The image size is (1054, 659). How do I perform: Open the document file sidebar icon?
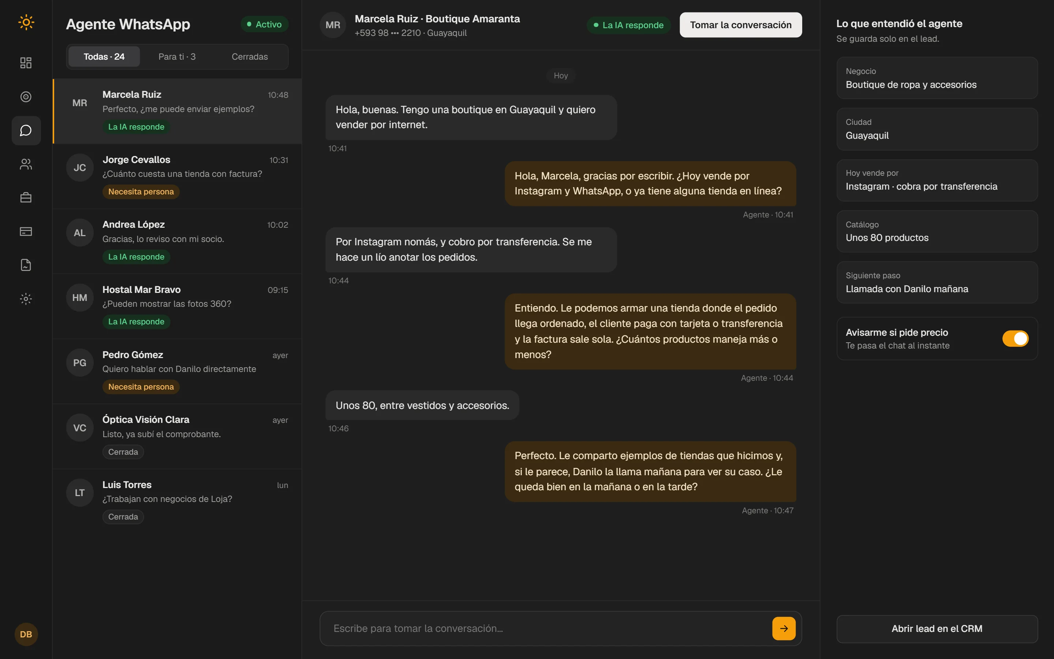26,265
